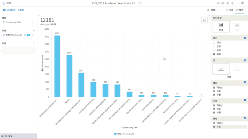
Task: Toggle the instant update (即时更新) checkbox
Action: pyautogui.click(x=3, y=136)
